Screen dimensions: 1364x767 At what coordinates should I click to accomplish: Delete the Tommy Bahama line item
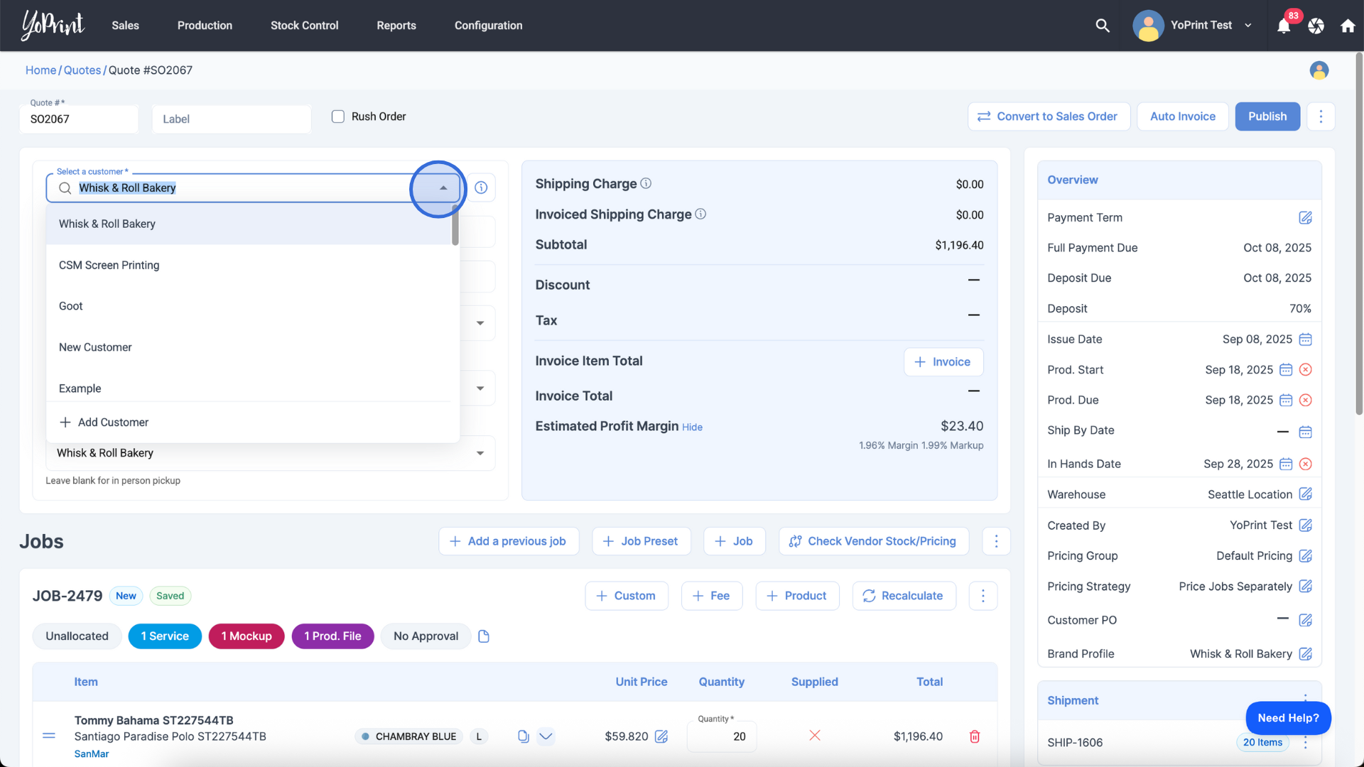click(975, 736)
